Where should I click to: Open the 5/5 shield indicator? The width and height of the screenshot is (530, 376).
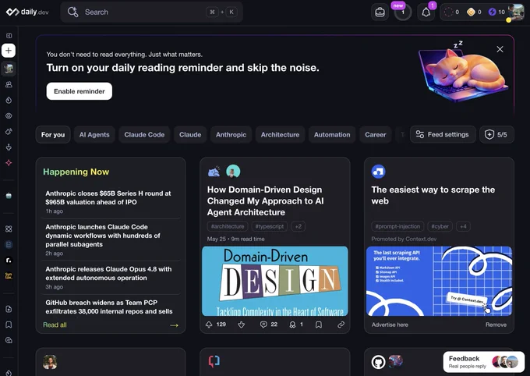[x=496, y=134]
